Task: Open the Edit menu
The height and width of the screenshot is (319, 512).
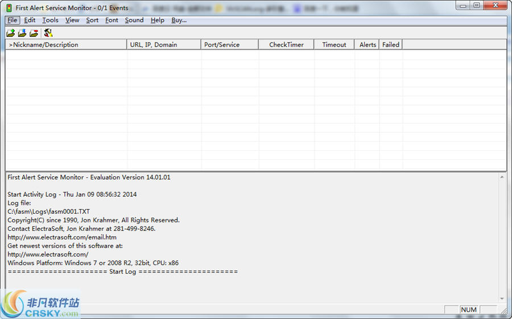Action: coord(30,20)
